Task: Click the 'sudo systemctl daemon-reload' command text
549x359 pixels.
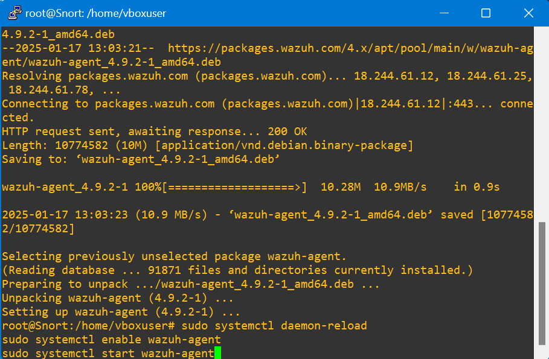Action: [x=274, y=326]
